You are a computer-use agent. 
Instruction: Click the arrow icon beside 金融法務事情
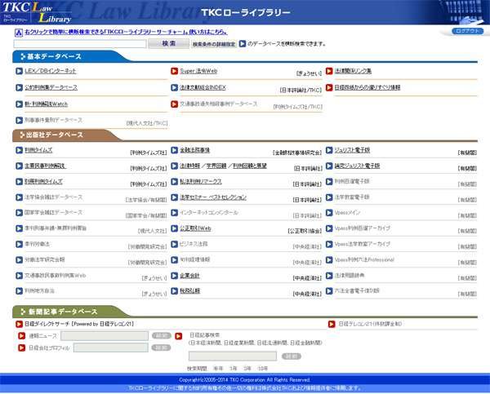point(175,150)
